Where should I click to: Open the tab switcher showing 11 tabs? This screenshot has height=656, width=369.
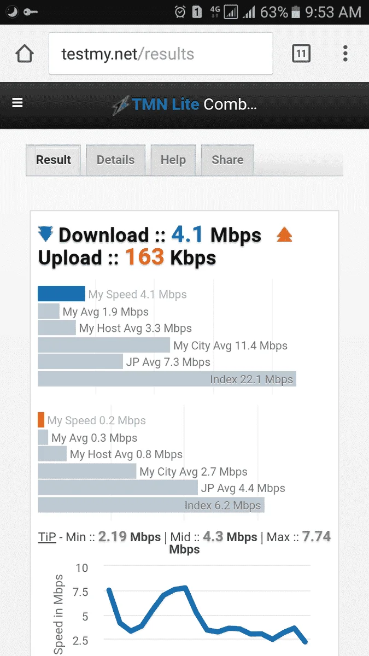[x=301, y=54]
